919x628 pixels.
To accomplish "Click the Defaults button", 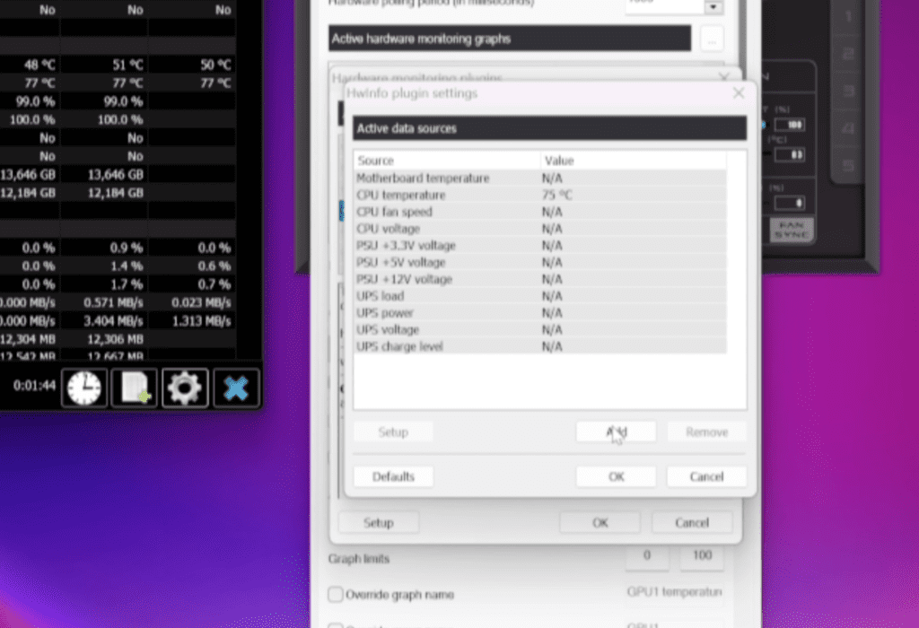I will pyautogui.click(x=393, y=475).
